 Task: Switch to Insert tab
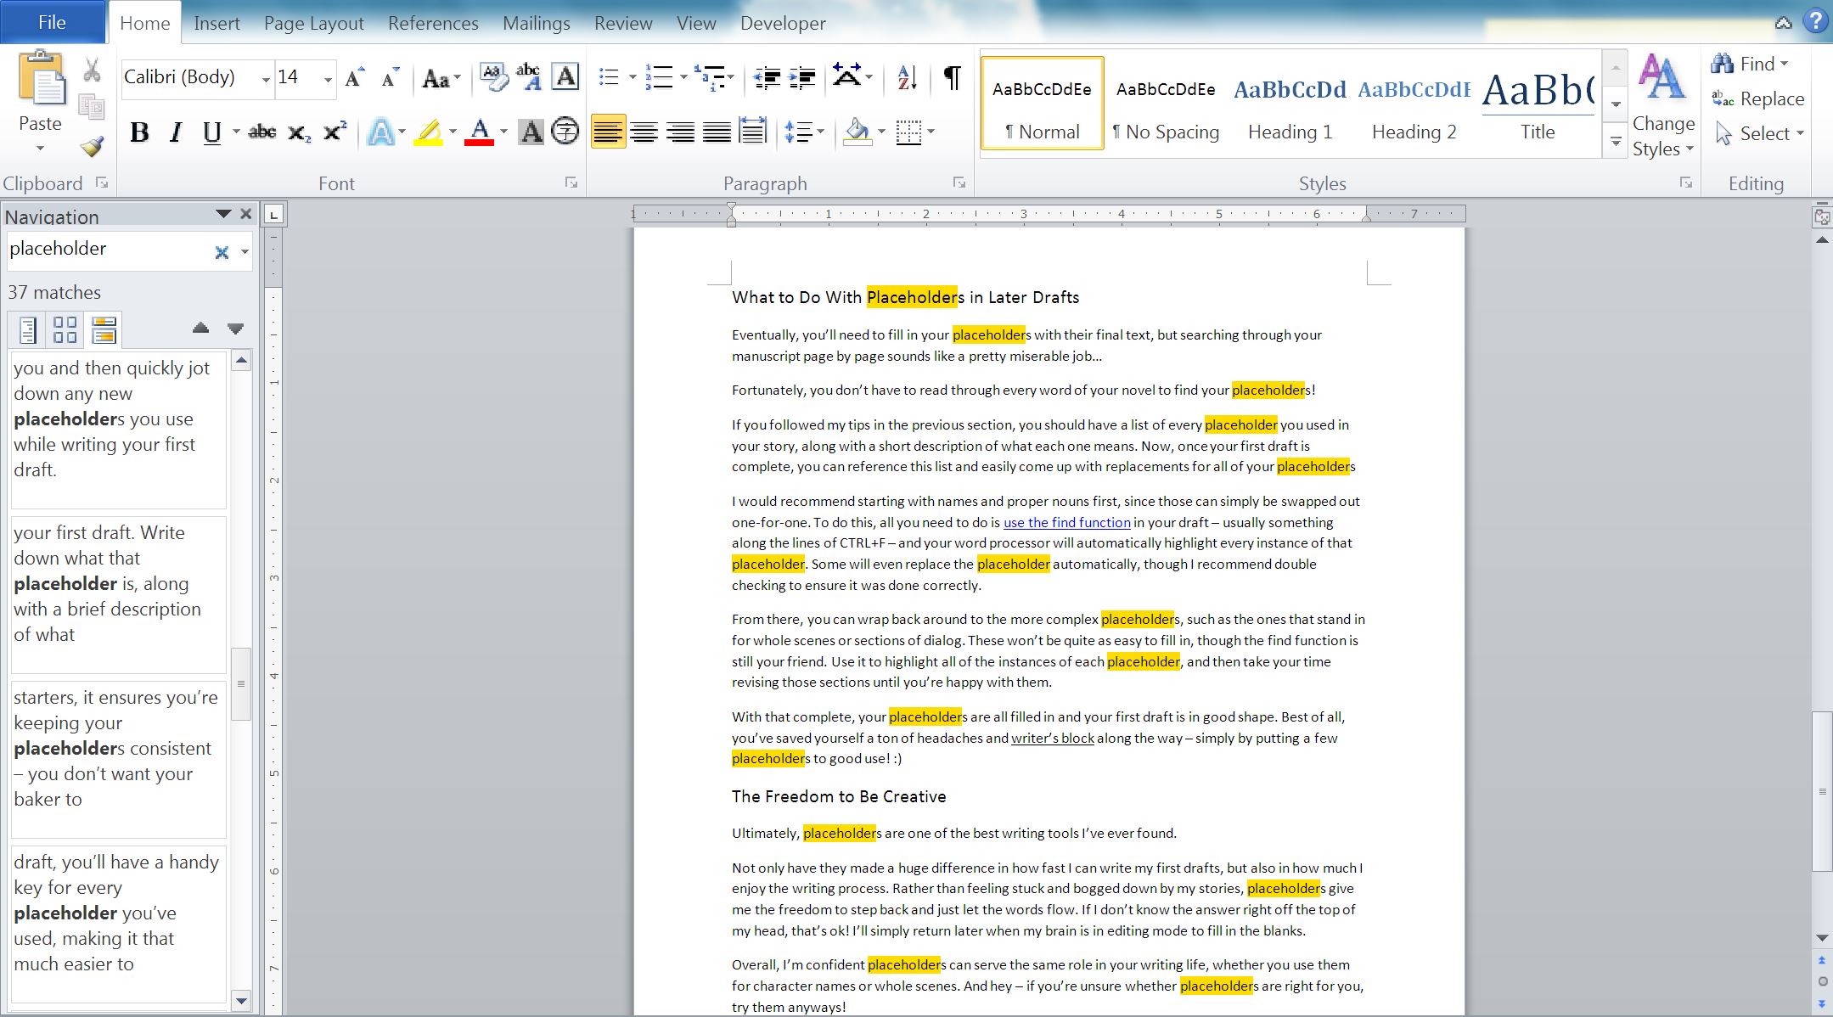(216, 23)
